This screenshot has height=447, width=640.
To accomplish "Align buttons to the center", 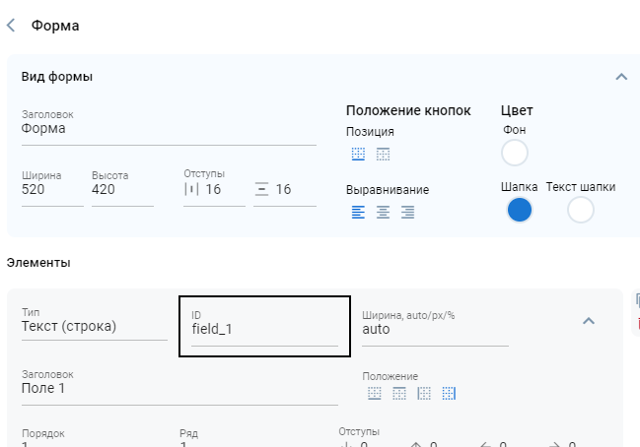I will click(x=383, y=212).
